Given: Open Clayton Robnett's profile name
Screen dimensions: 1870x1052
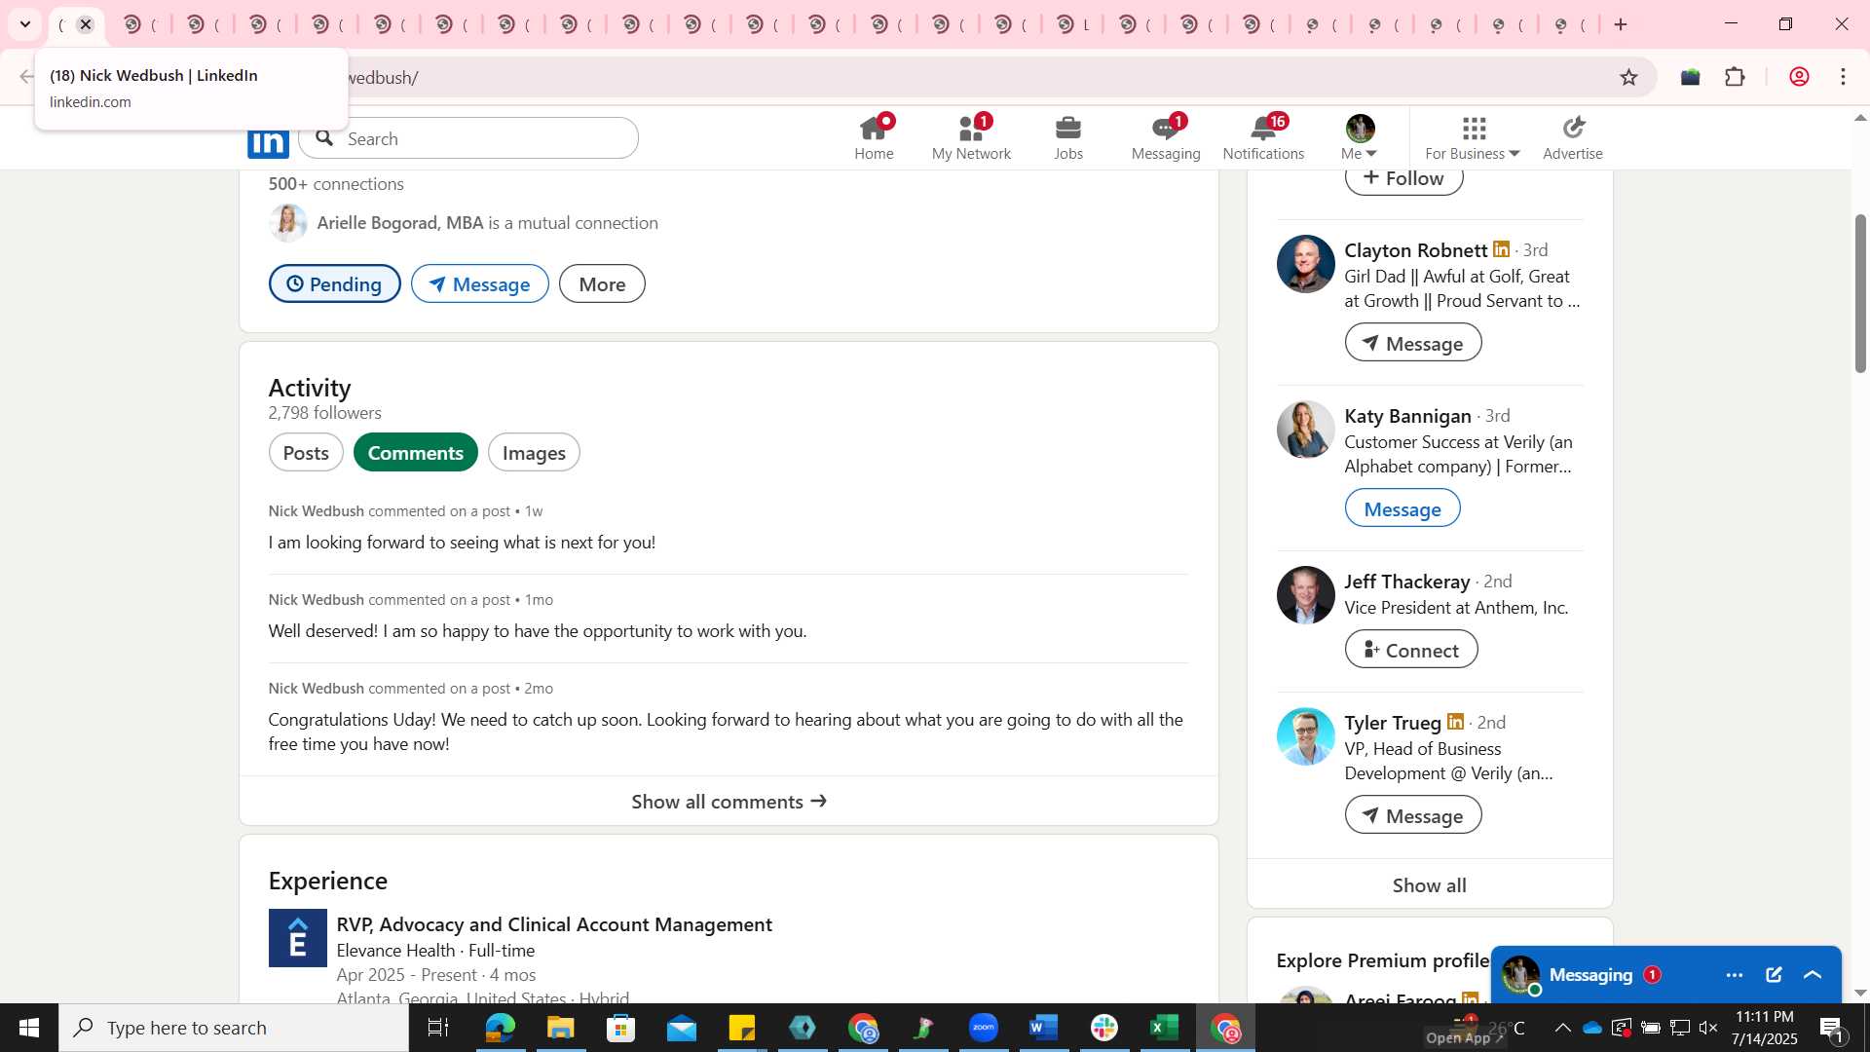Looking at the screenshot, I should (x=1416, y=250).
